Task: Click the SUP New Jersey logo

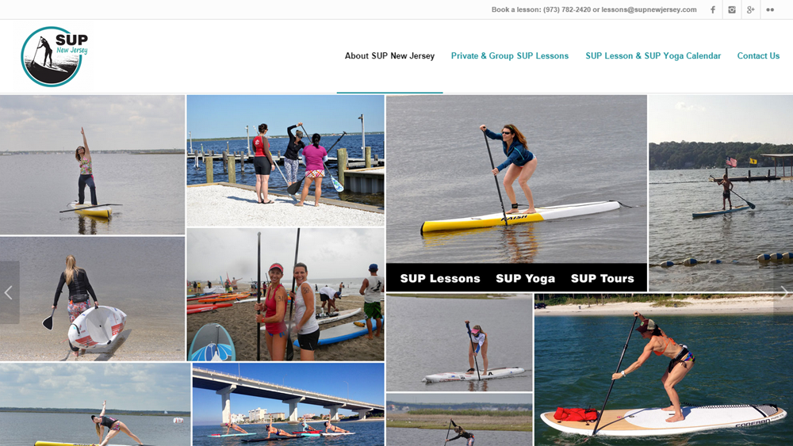Action: click(x=54, y=56)
